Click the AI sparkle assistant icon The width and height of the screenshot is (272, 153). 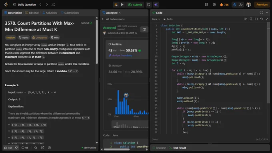click(156, 5)
